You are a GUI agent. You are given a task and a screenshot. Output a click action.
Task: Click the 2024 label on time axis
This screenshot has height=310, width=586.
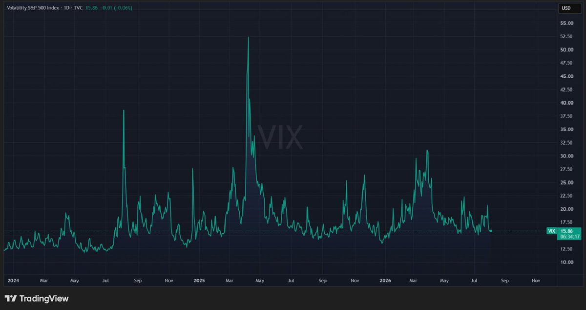point(13,281)
